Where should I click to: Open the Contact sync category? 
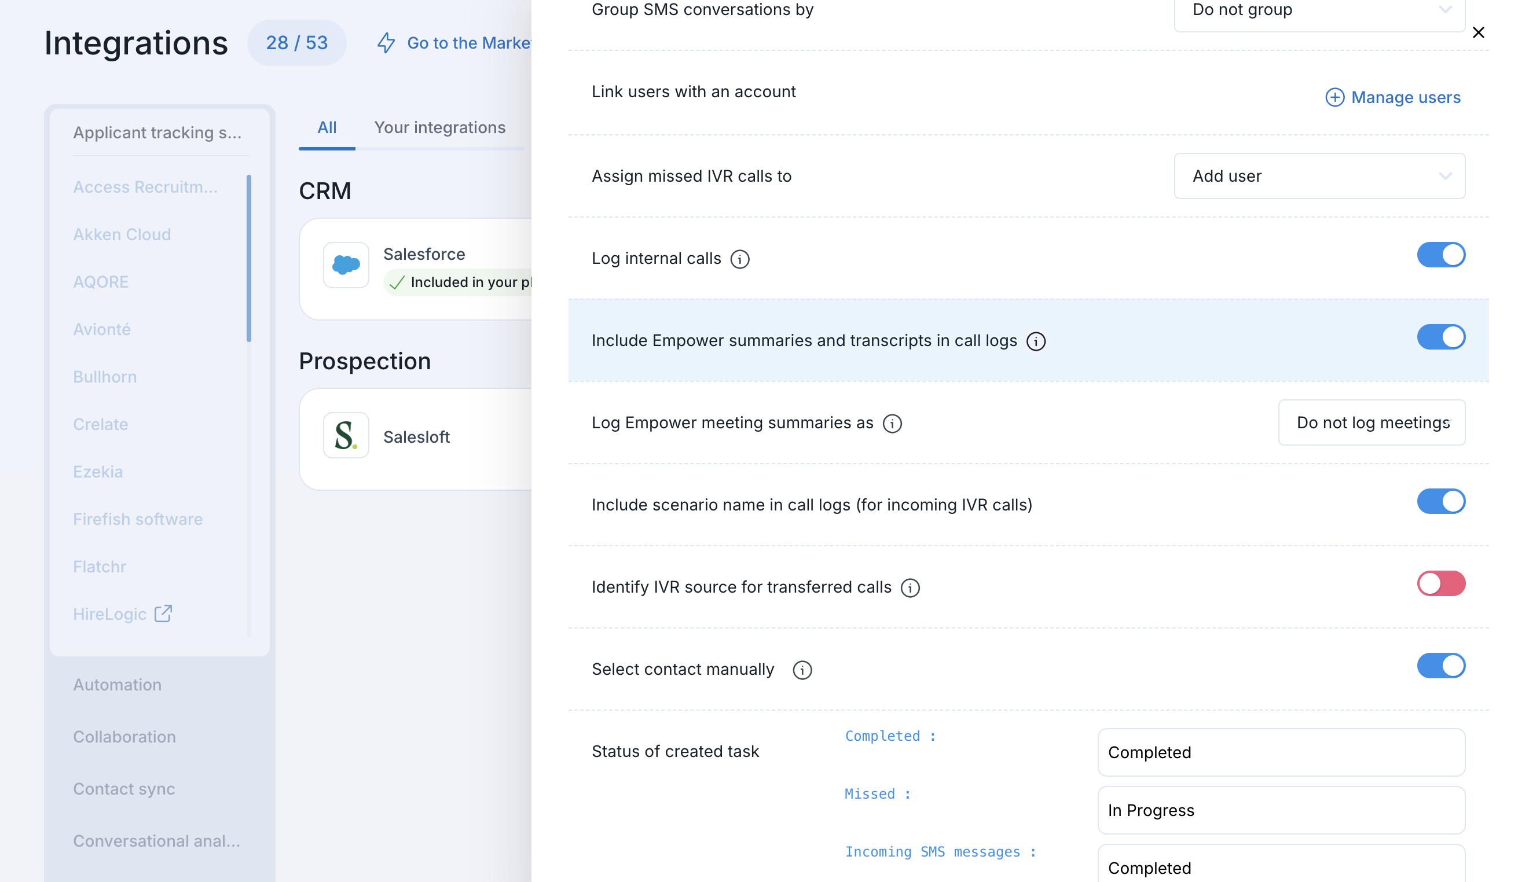[124, 789]
